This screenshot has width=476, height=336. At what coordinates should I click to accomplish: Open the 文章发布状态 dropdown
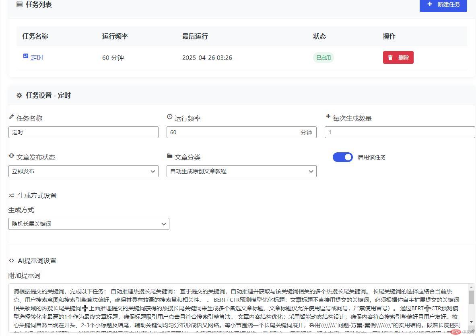83,171
